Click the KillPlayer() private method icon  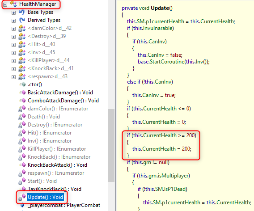tap(22, 149)
